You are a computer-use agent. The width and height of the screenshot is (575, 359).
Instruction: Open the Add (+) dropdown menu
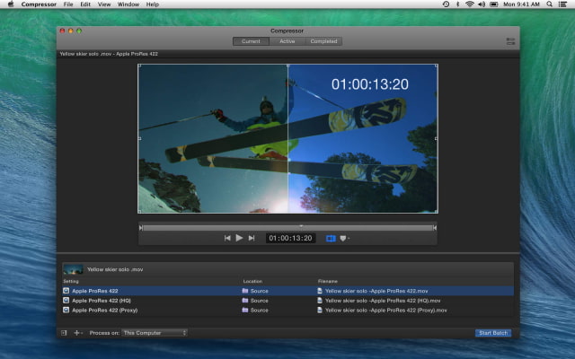tap(77, 333)
